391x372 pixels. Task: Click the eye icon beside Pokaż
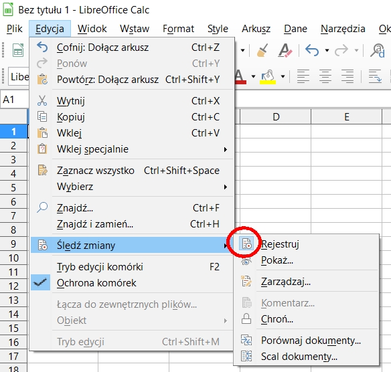(246, 262)
